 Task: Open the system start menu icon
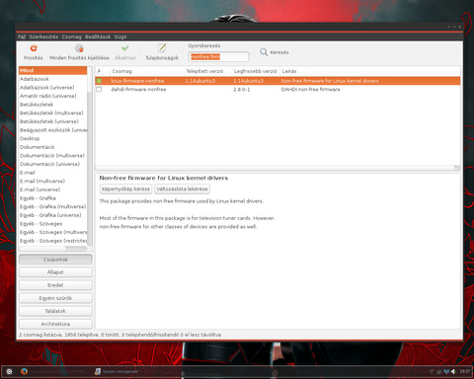(x=9, y=371)
